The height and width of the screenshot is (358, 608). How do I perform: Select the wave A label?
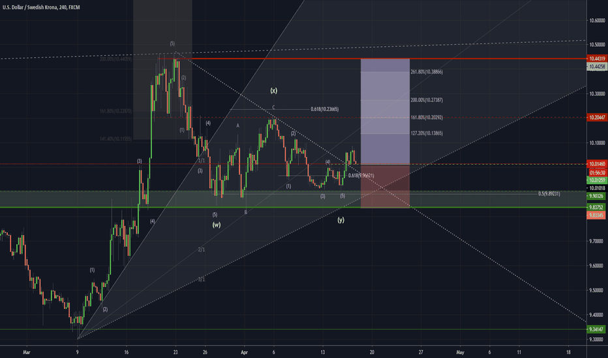238,126
